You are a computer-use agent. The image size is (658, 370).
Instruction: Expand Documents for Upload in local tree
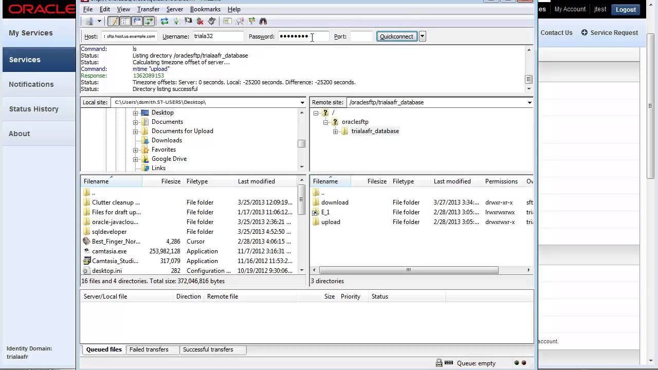click(x=136, y=131)
